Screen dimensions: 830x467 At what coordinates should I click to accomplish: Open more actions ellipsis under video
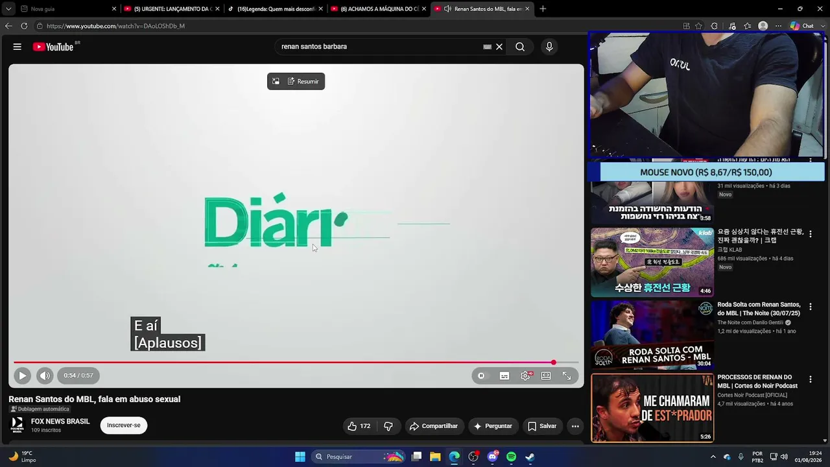coord(575,426)
